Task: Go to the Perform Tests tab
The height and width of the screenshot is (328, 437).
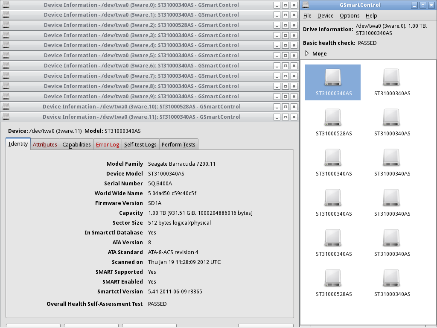Action: [x=178, y=145]
